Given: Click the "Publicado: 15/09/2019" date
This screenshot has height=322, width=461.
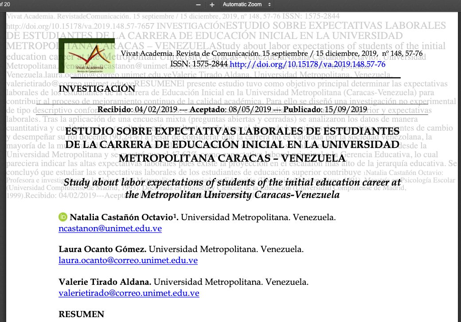Looking at the screenshot, I should click(x=325, y=109).
